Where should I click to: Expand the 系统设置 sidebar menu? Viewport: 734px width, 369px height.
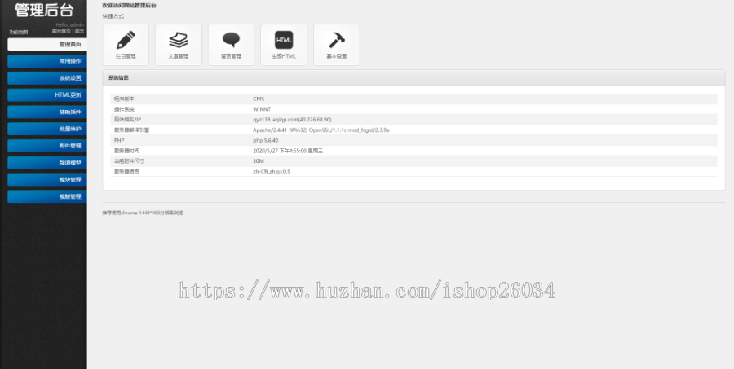click(x=47, y=78)
